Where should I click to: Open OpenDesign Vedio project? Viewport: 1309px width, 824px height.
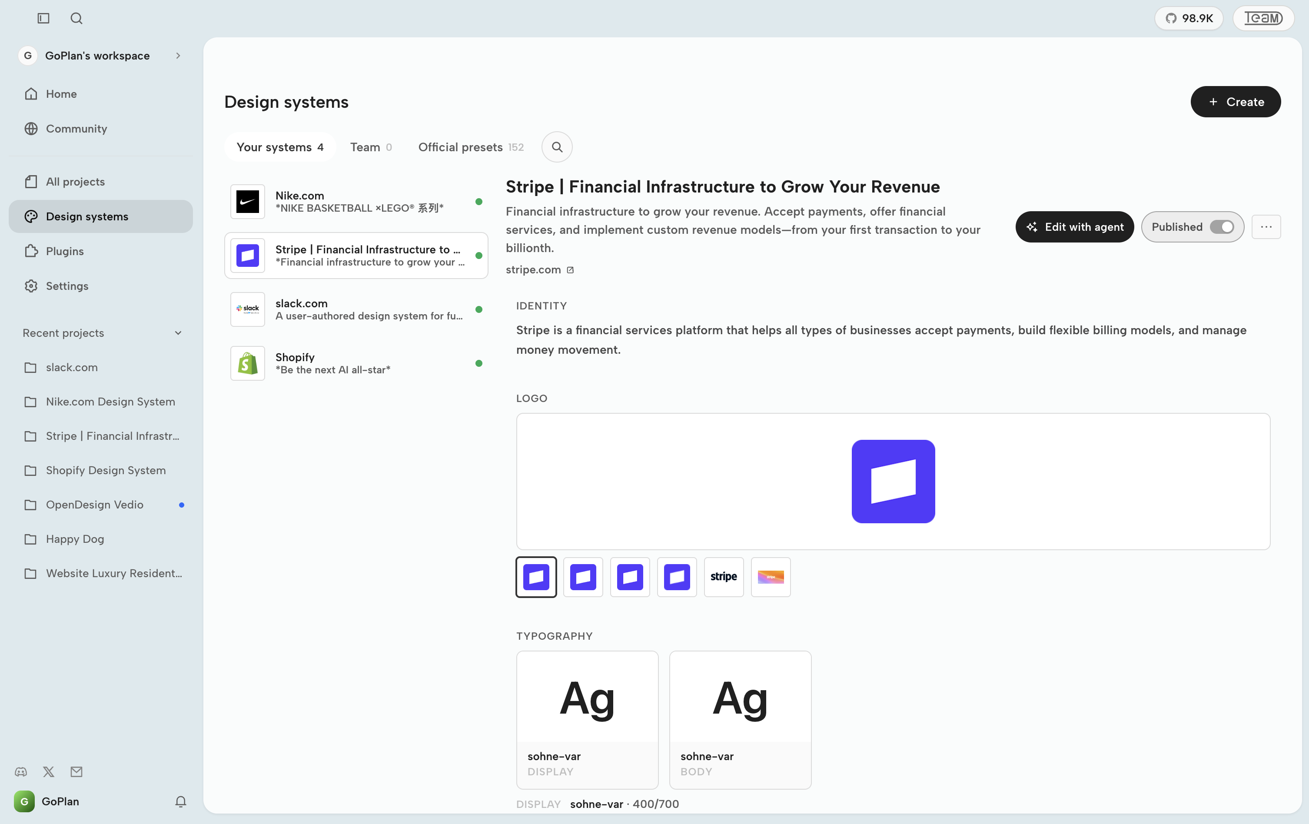[x=100, y=505]
